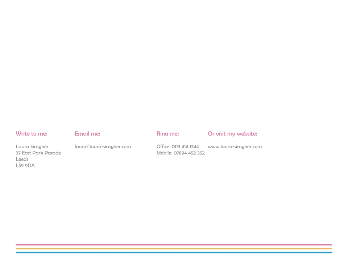Select the blue horizontal line

pos(174,252)
